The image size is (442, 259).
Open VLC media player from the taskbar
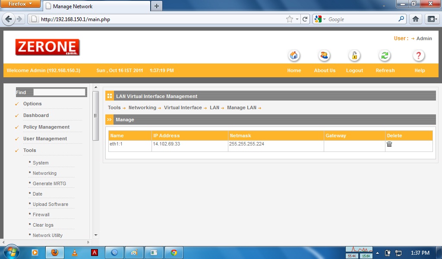(74, 253)
